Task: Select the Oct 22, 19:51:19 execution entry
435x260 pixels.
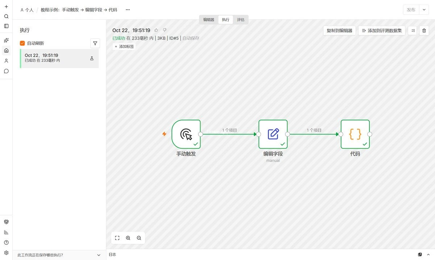Action: 59,58
